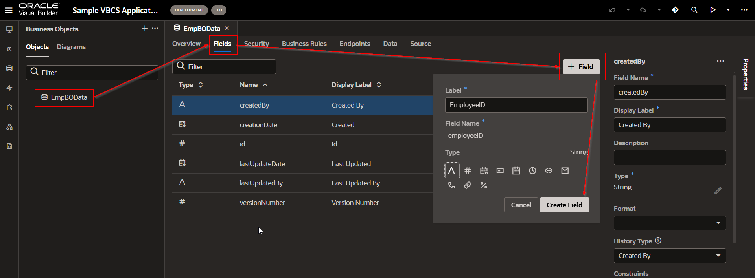This screenshot has width=755, height=278.
Task: Expand the Preview run options dropdown
Action: (728, 10)
